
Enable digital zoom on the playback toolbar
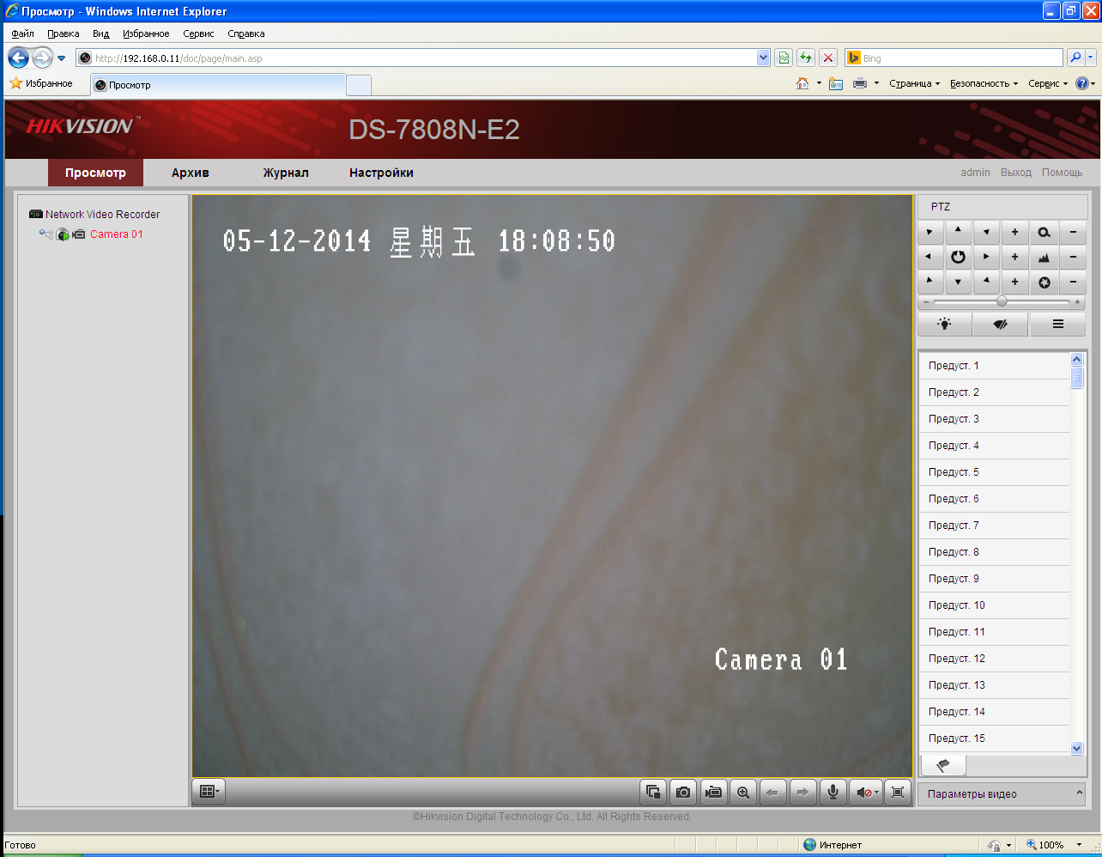(743, 792)
